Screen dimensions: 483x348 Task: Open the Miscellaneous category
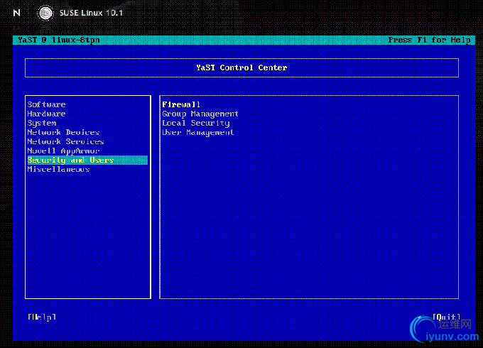coord(58,169)
